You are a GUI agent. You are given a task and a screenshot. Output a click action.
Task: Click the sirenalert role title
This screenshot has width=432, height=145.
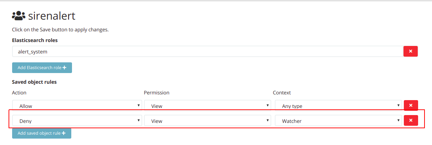tap(51, 16)
